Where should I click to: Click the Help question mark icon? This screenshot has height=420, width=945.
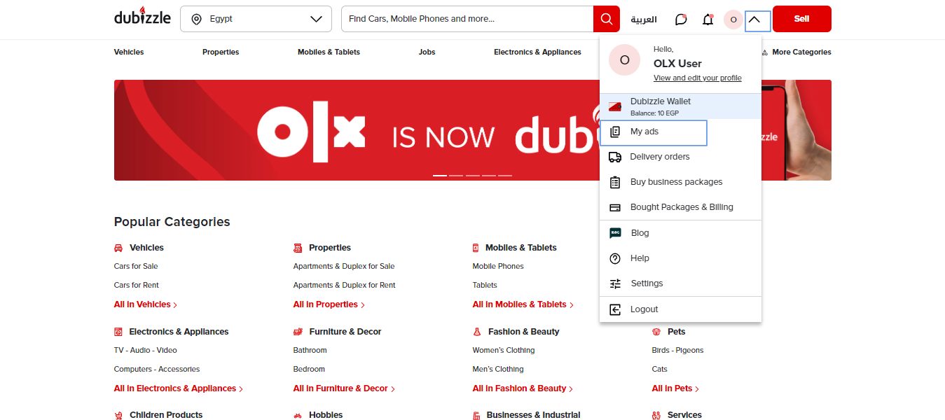615,258
